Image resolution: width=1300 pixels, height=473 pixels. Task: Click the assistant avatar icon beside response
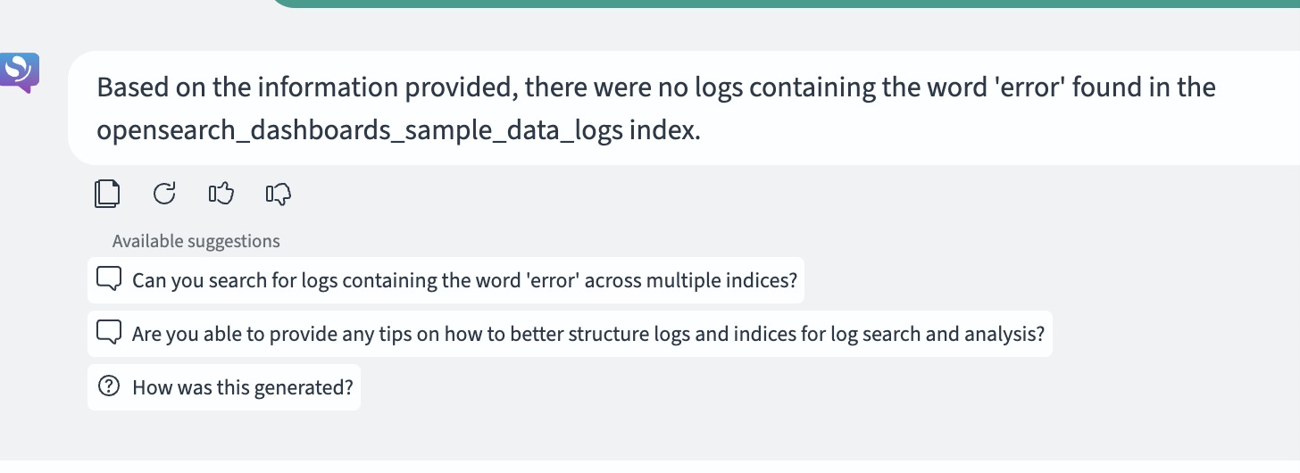tap(20, 72)
